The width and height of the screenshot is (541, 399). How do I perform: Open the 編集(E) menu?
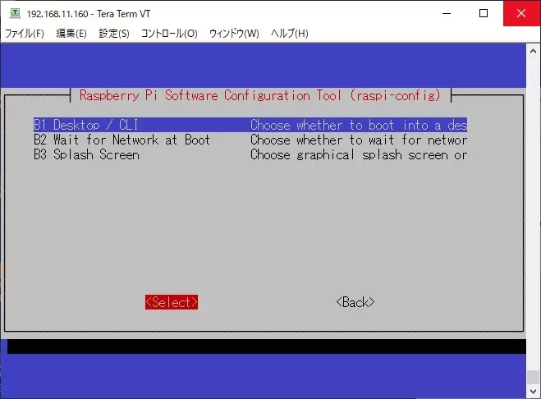point(71,34)
